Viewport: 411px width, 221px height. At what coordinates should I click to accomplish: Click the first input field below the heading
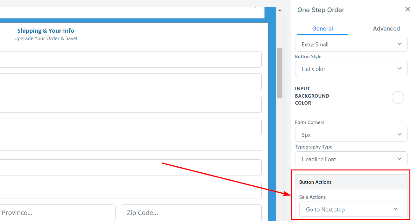(x=131, y=59)
